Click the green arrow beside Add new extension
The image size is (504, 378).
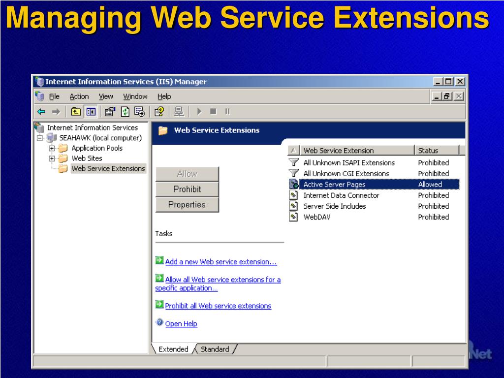click(x=159, y=260)
